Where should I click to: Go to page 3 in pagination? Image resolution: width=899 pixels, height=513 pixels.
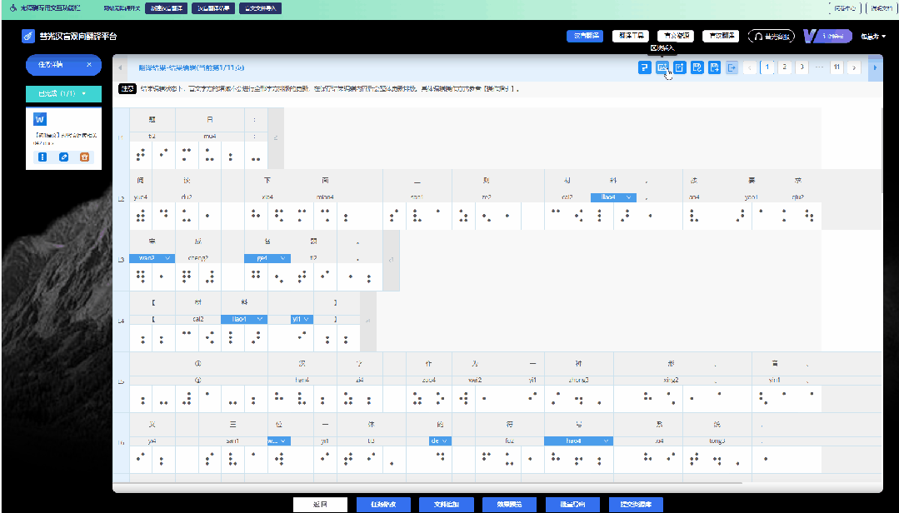coord(802,67)
